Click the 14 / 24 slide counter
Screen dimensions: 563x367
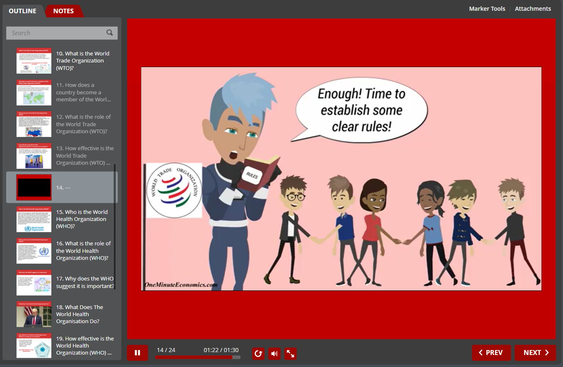pos(166,350)
